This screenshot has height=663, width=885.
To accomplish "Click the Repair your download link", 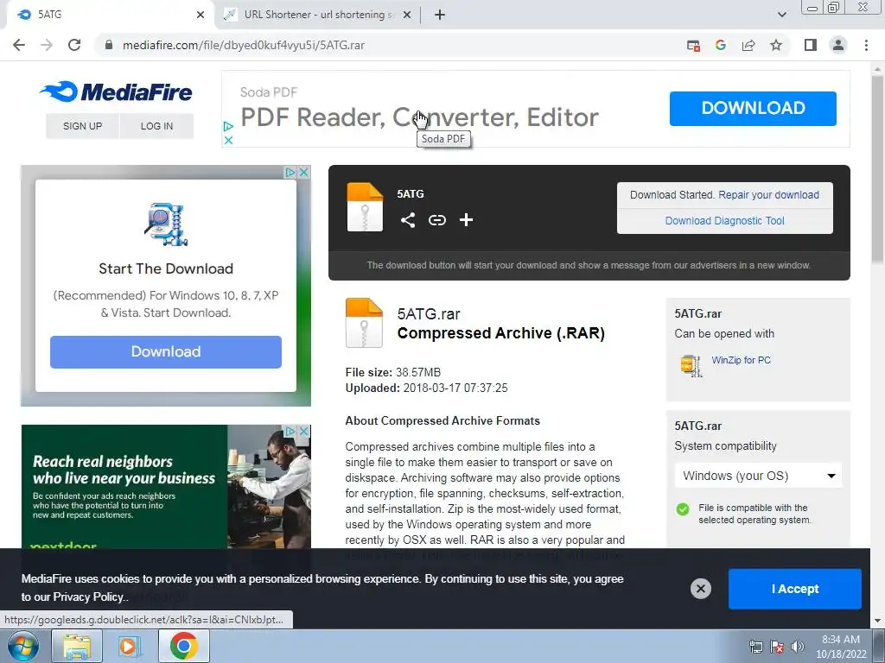I will click(768, 194).
